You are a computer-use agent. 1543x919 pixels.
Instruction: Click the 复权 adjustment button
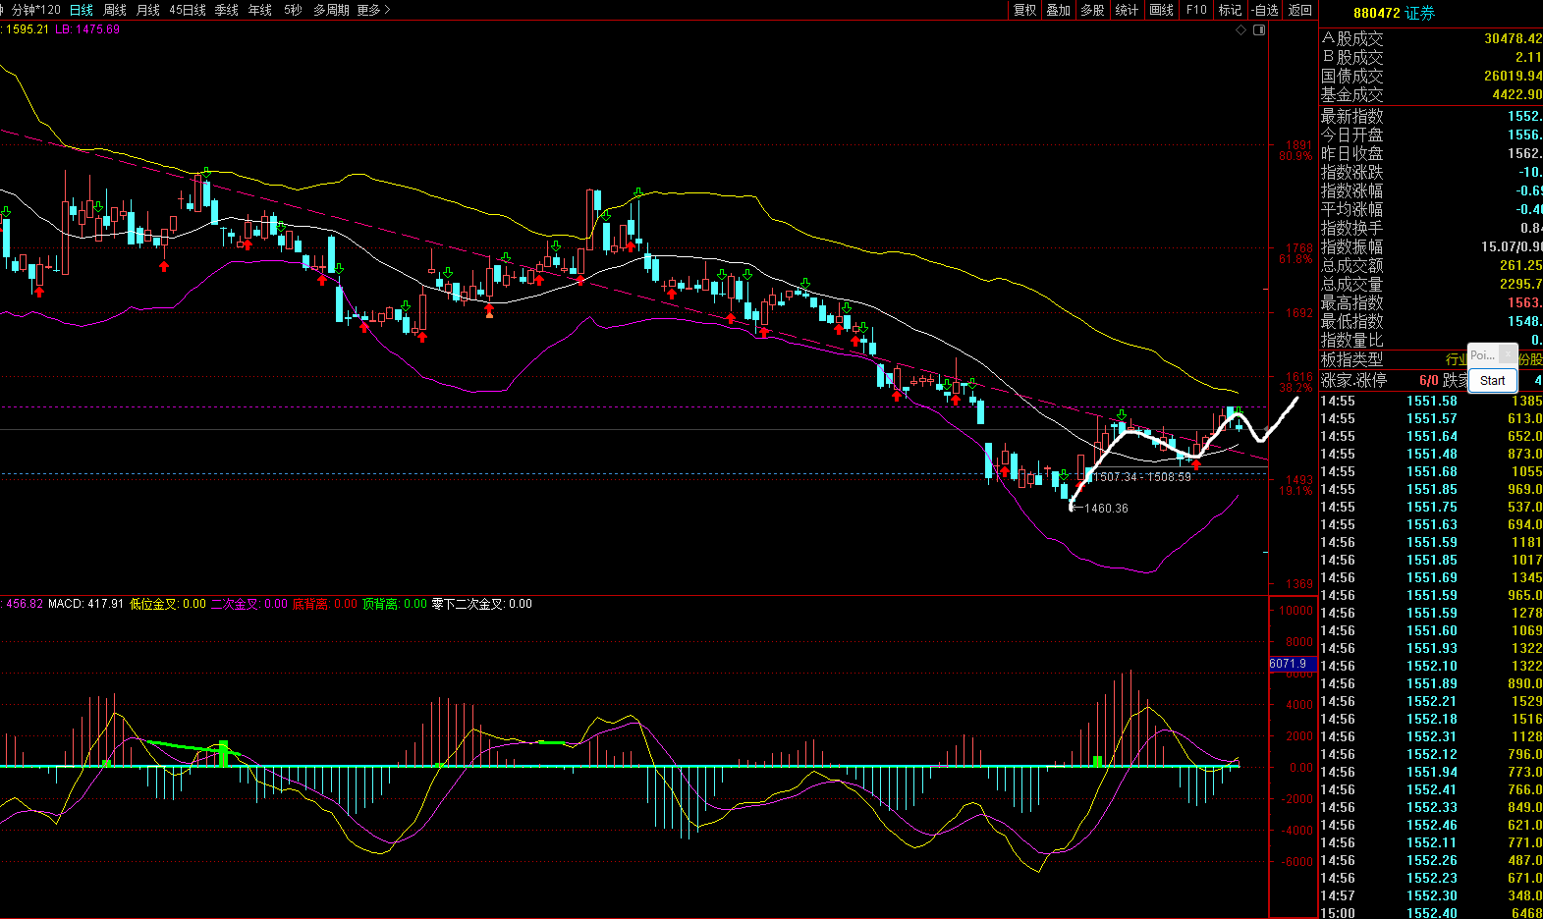pos(1025,10)
